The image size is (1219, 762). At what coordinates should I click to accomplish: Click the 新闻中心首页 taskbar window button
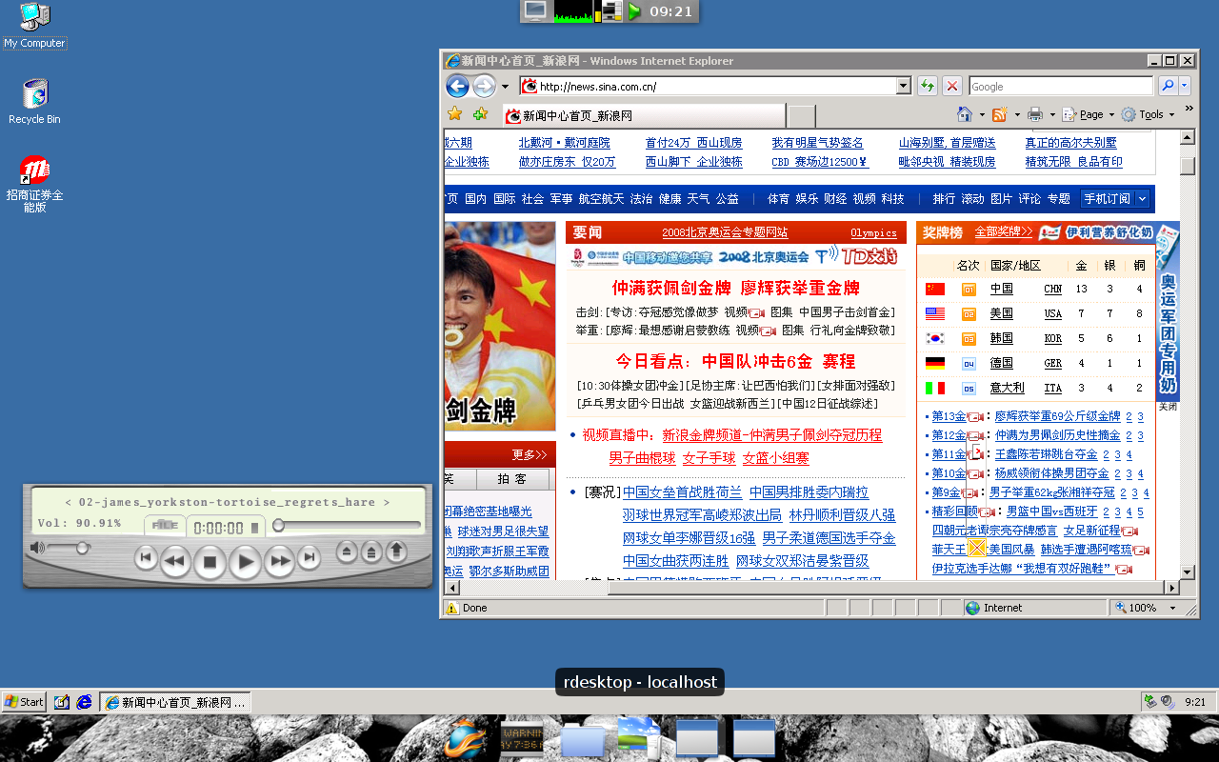[175, 702]
